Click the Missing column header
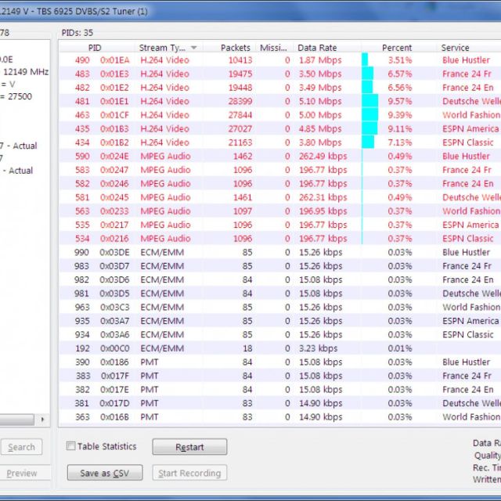 coord(273,48)
